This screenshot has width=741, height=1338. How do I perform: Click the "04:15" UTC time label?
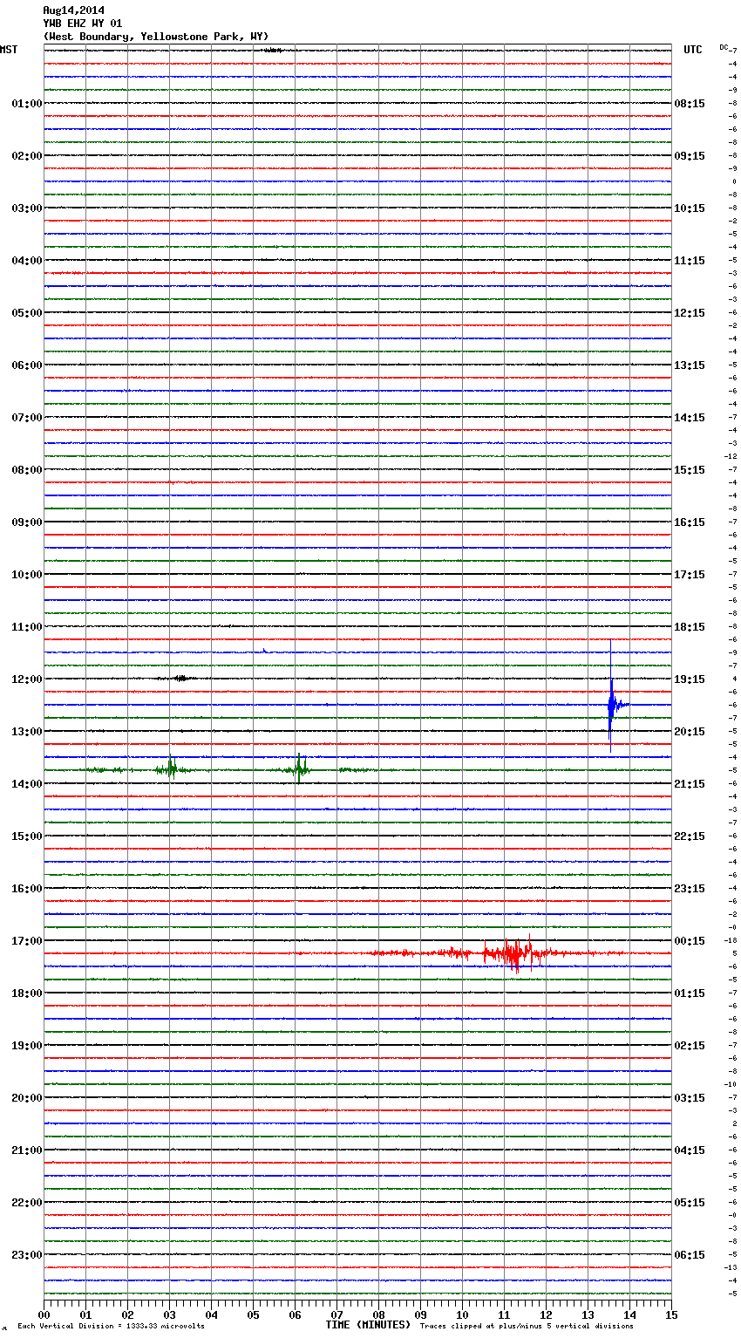click(690, 1150)
